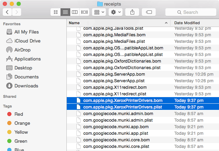Switch to icon view
219x151 pixels.
coord(56,12)
